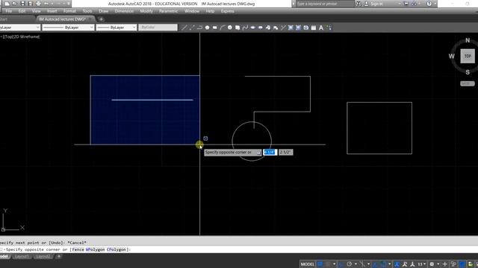Open the ByColor plot style dropdown
Screen dimensions: 478x268
(158, 28)
